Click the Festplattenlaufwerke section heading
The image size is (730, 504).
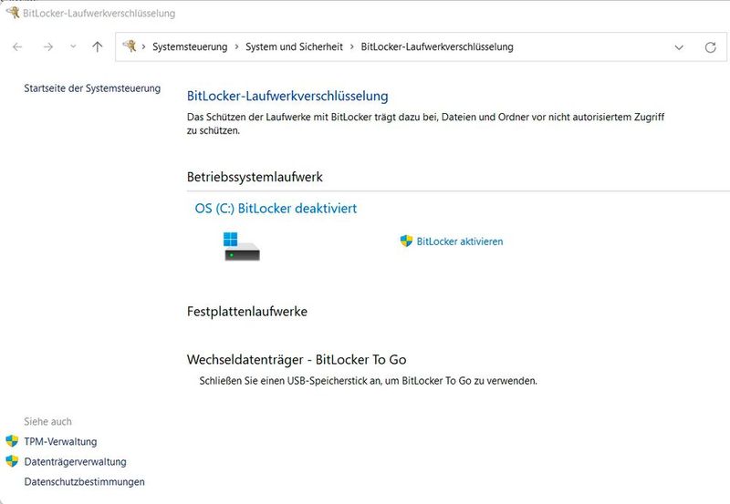247,311
